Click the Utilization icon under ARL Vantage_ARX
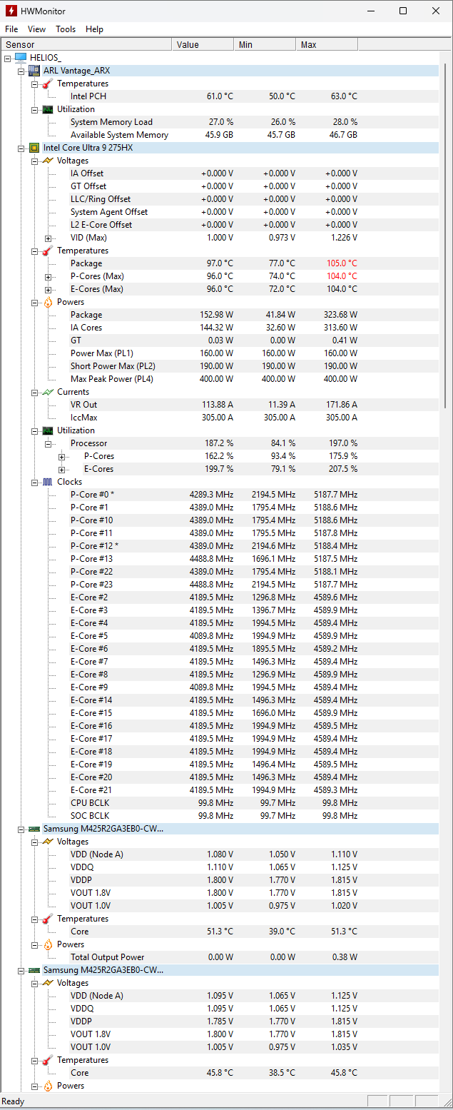Image resolution: width=453 pixels, height=1110 pixels. pos(47,109)
